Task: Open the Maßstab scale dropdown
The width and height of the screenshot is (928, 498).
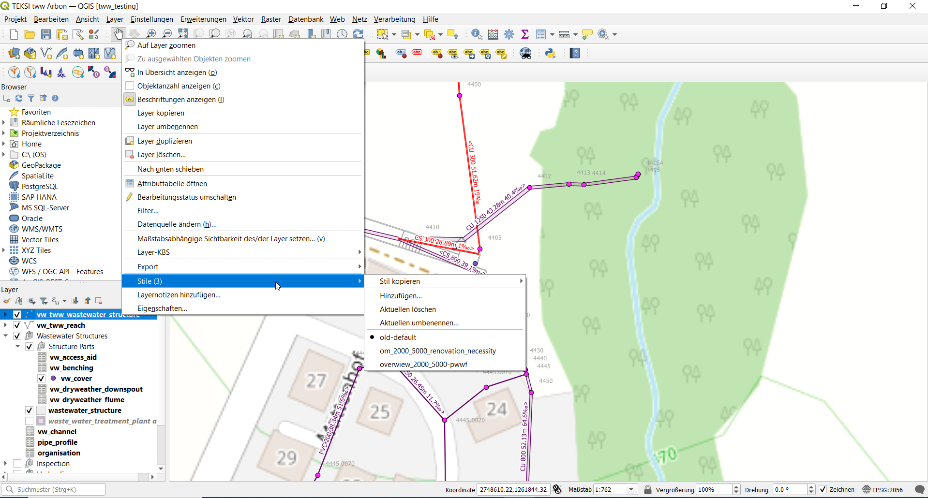Action: click(x=631, y=490)
